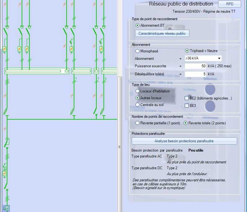Select the kW energy meter symbol

[x=7, y=208]
